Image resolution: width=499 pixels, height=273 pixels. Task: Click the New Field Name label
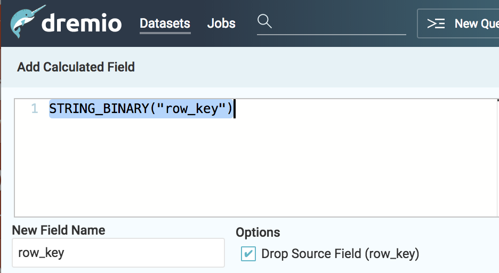tap(59, 230)
